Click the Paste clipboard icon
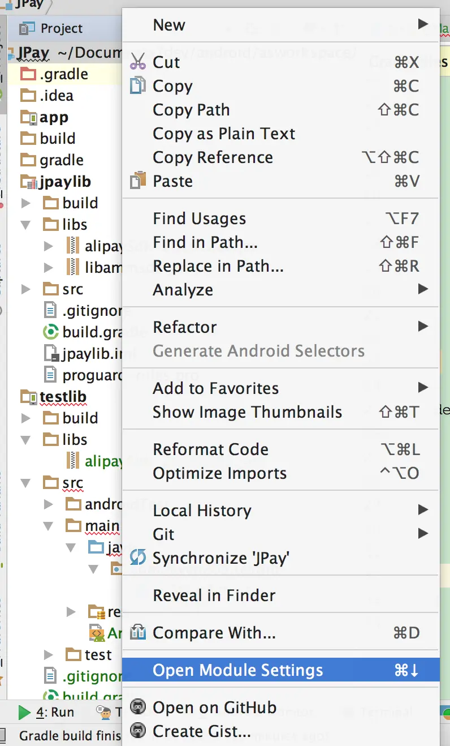The height and width of the screenshot is (746, 450). pyautogui.click(x=137, y=181)
